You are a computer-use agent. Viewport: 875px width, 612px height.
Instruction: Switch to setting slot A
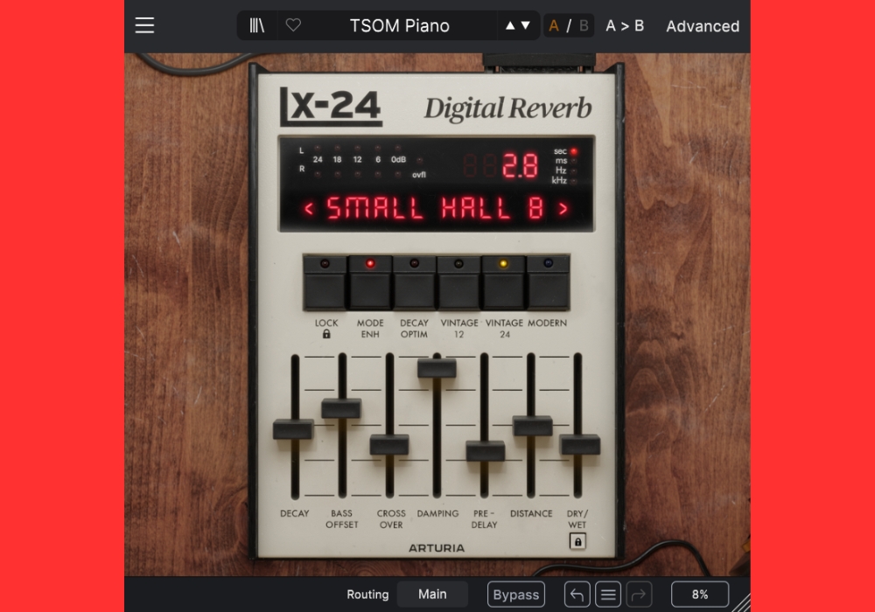[554, 26]
